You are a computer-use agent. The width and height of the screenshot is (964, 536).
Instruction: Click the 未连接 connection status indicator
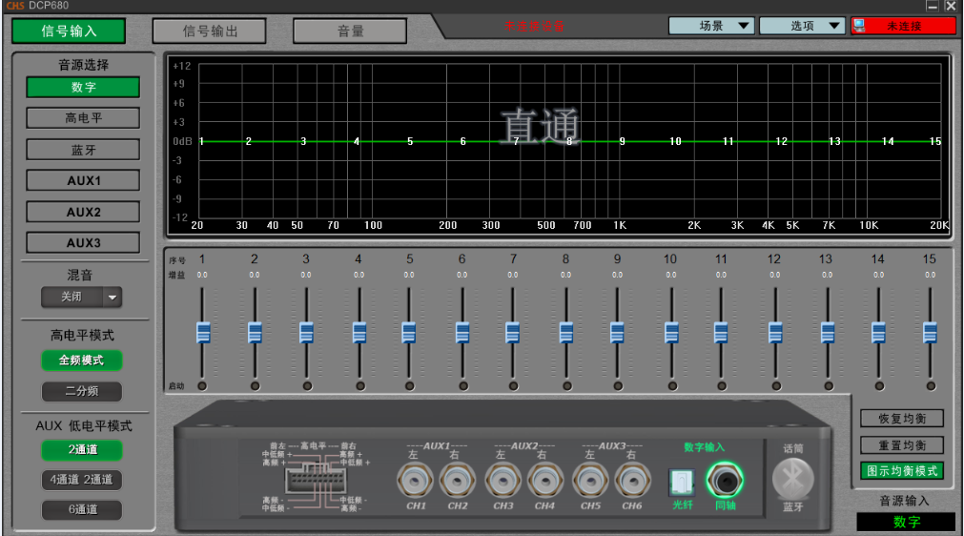pos(903,26)
